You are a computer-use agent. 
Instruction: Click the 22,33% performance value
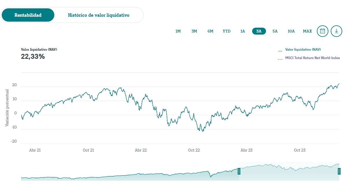tap(33, 56)
